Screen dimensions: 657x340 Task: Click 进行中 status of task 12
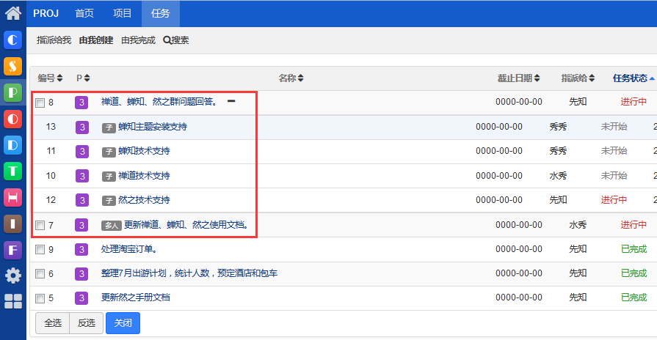tap(614, 200)
